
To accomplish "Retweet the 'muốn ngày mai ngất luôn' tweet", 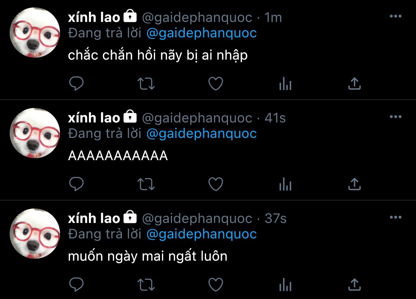I will click(146, 285).
